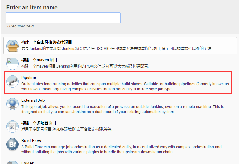This screenshot has height=164, width=239.
Task: Click the Build Flow Bf icon
Action: (12, 144)
